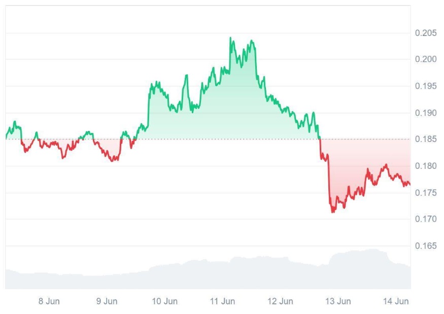Screen dimensions: 444x314
Task: Click the highest peak of the green price line
Action: tap(230, 38)
